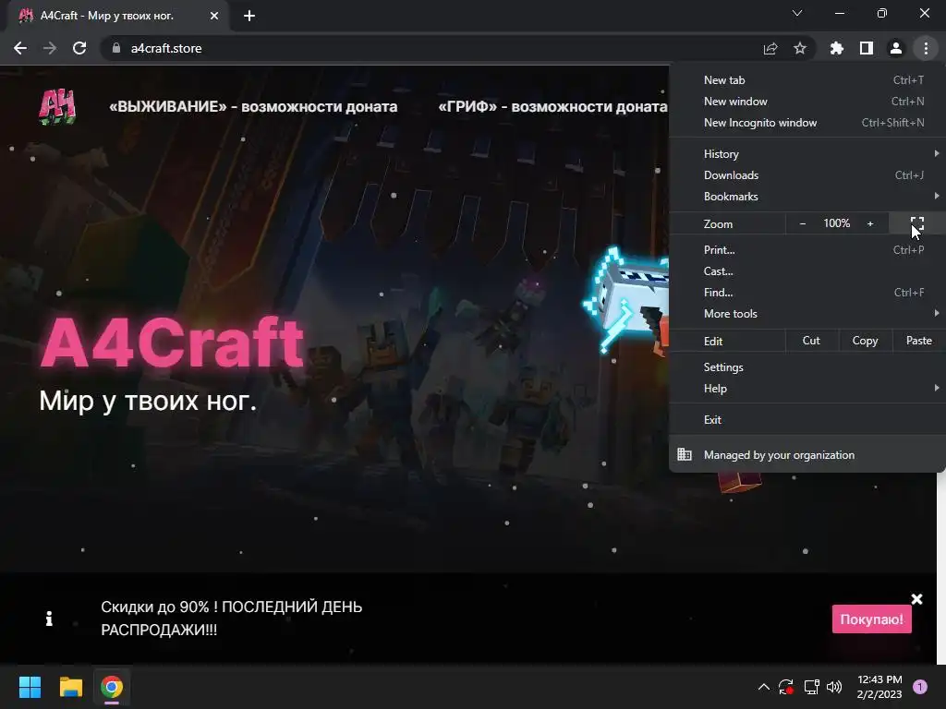The width and height of the screenshot is (946, 709).
Task: Click Chrome icon on taskbar
Action: [112, 687]
